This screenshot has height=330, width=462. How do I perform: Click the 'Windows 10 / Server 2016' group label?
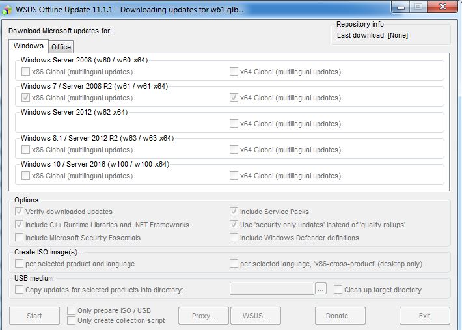[95, 164]
